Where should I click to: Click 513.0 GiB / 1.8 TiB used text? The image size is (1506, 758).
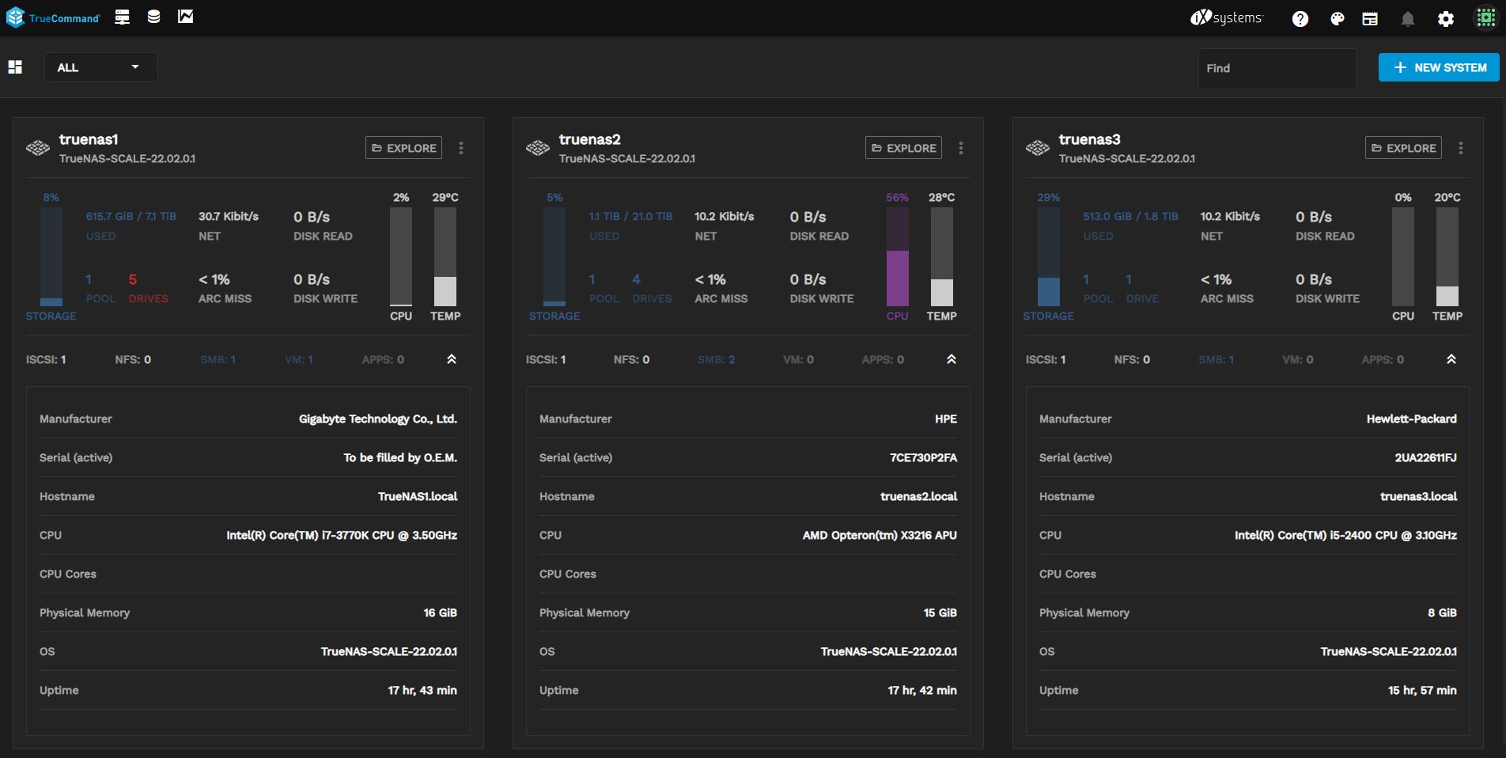point(1130,216)
